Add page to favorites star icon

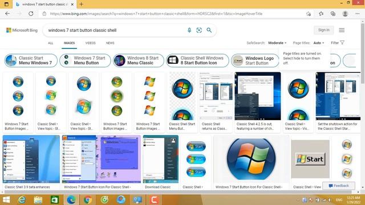[x=309, y=14]
